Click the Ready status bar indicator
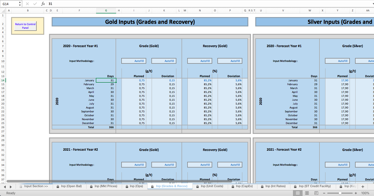Viewport: 374px width, 196px height. tap(11, 193)
